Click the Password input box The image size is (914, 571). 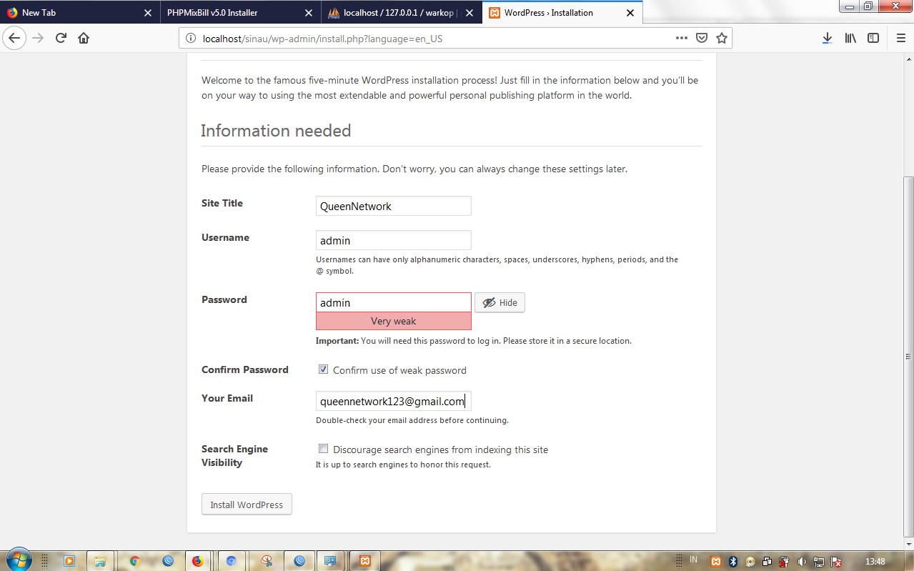coord(394,302)
